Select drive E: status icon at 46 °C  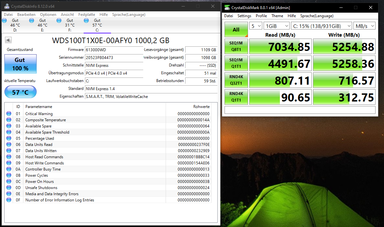pos(32,20)
